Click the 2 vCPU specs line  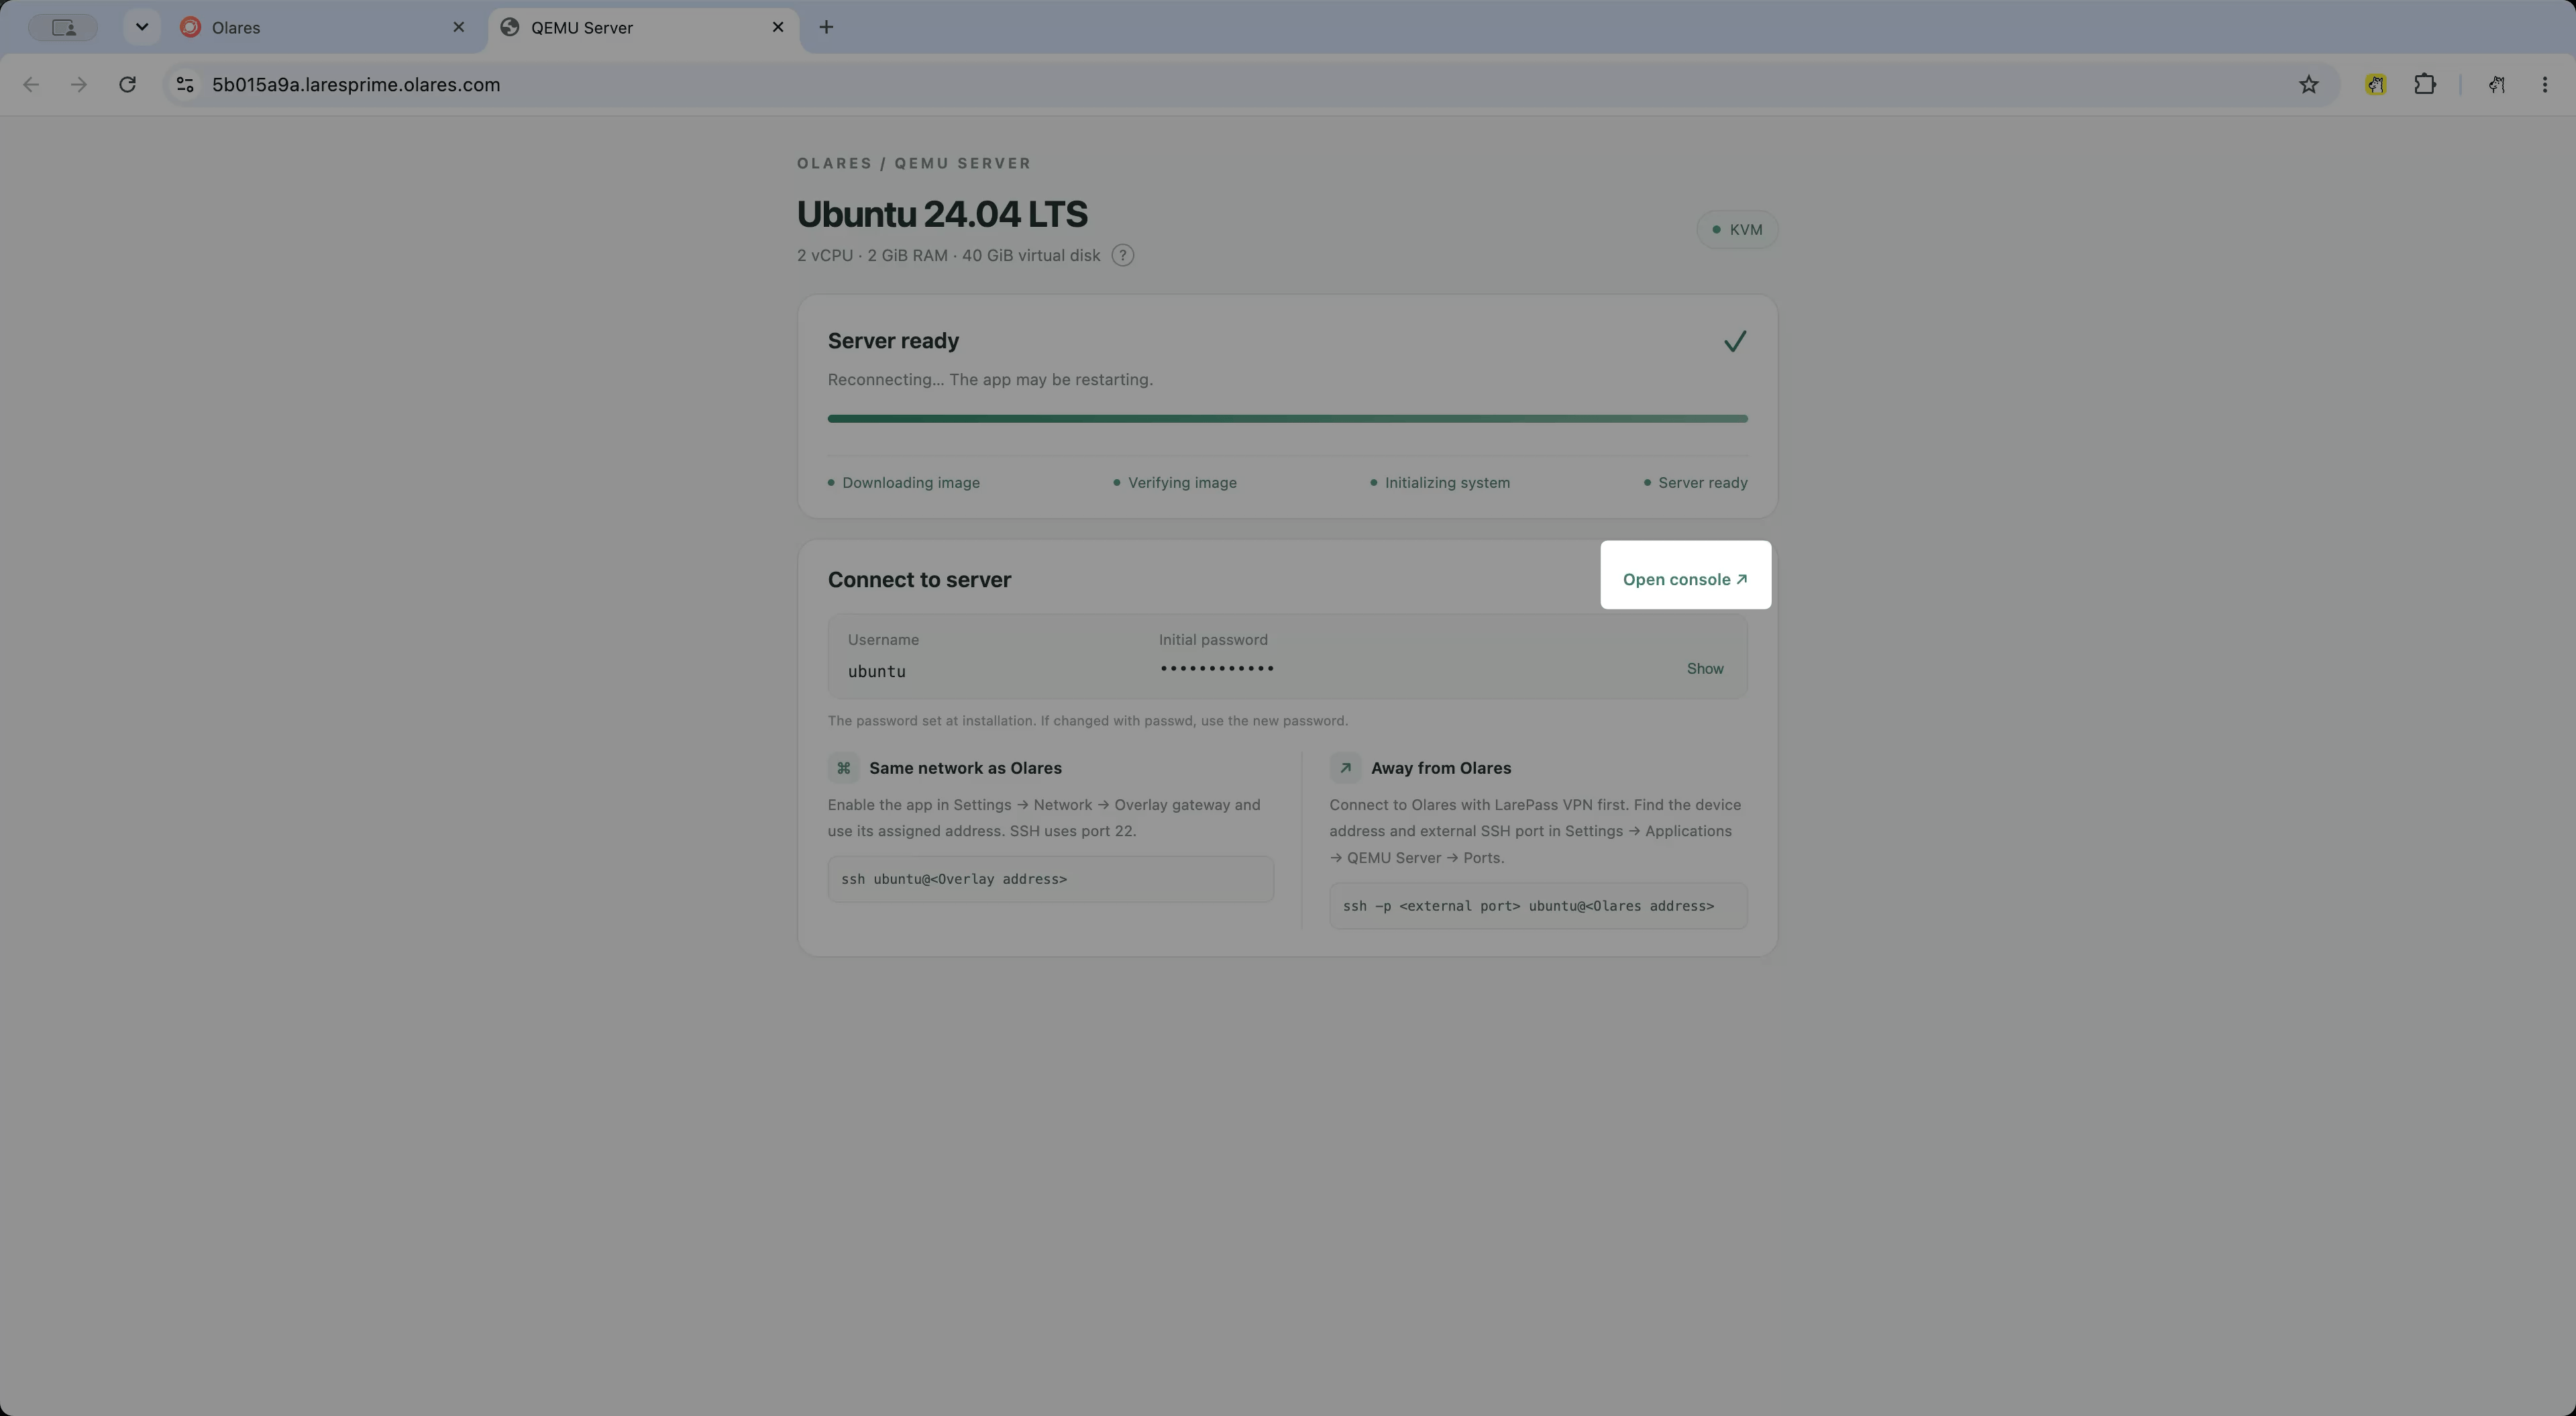tap(948, 255)
